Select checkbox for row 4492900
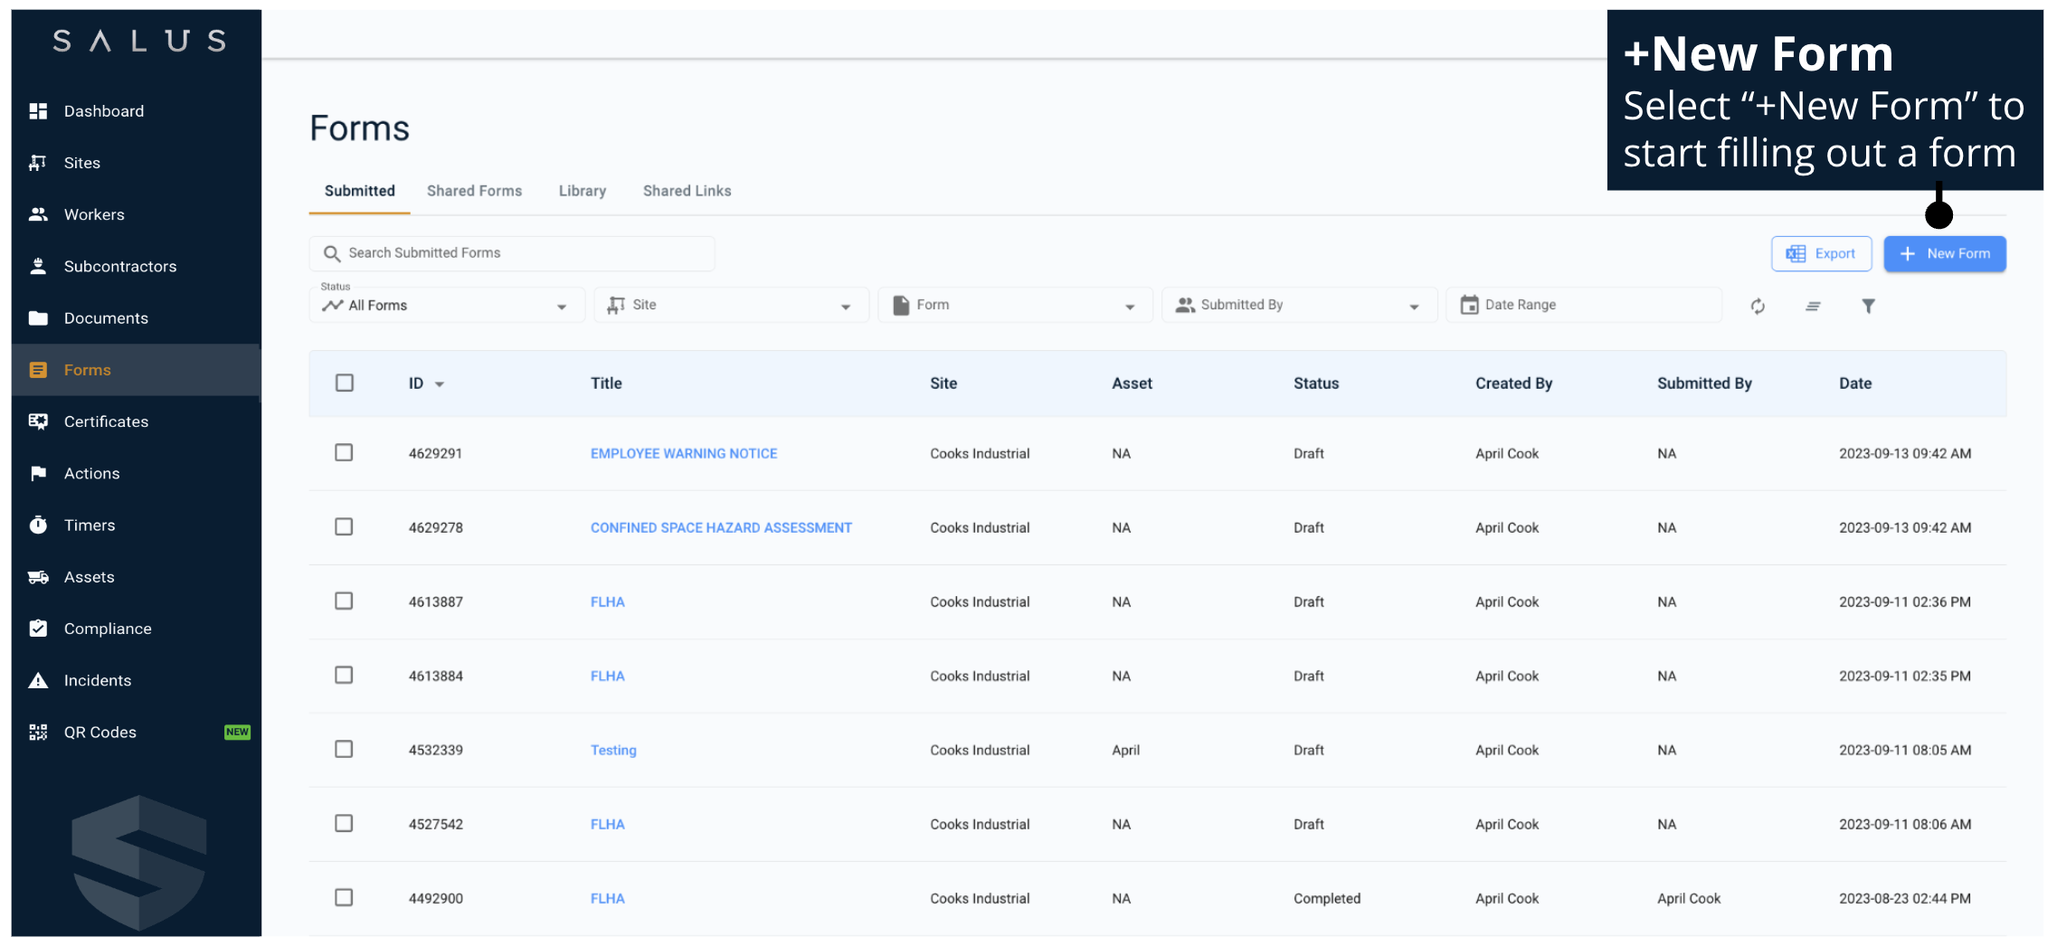 [344, 898]
